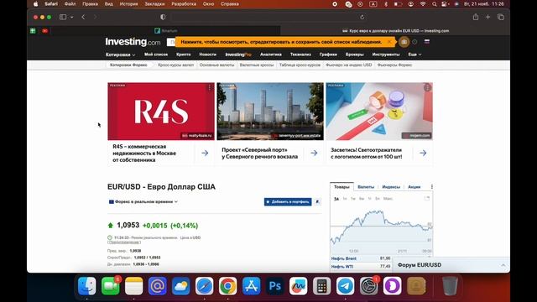This screenshot has height=302, width=537.
Task: Open the История menu in the menu bar
Action: 128,4
